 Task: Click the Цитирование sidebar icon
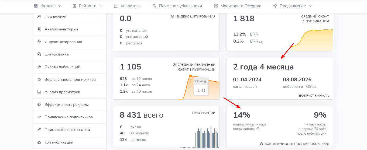tap(39, 54)
